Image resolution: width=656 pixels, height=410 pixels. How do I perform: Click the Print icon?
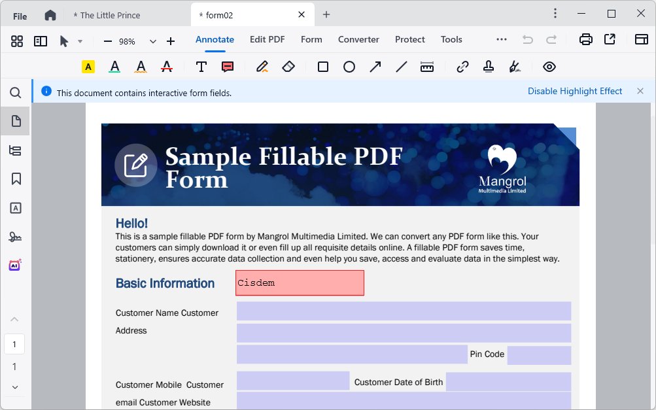pyautogui.click(x=586, y=40)
